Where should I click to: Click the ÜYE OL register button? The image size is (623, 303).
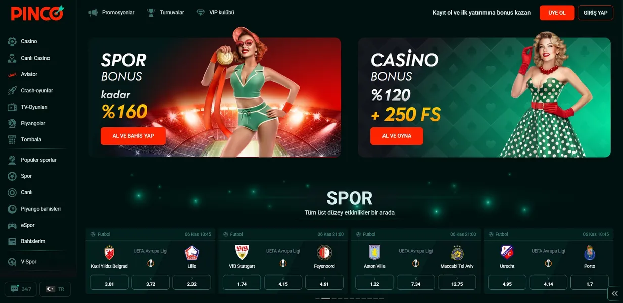click(x=557, y=13)
